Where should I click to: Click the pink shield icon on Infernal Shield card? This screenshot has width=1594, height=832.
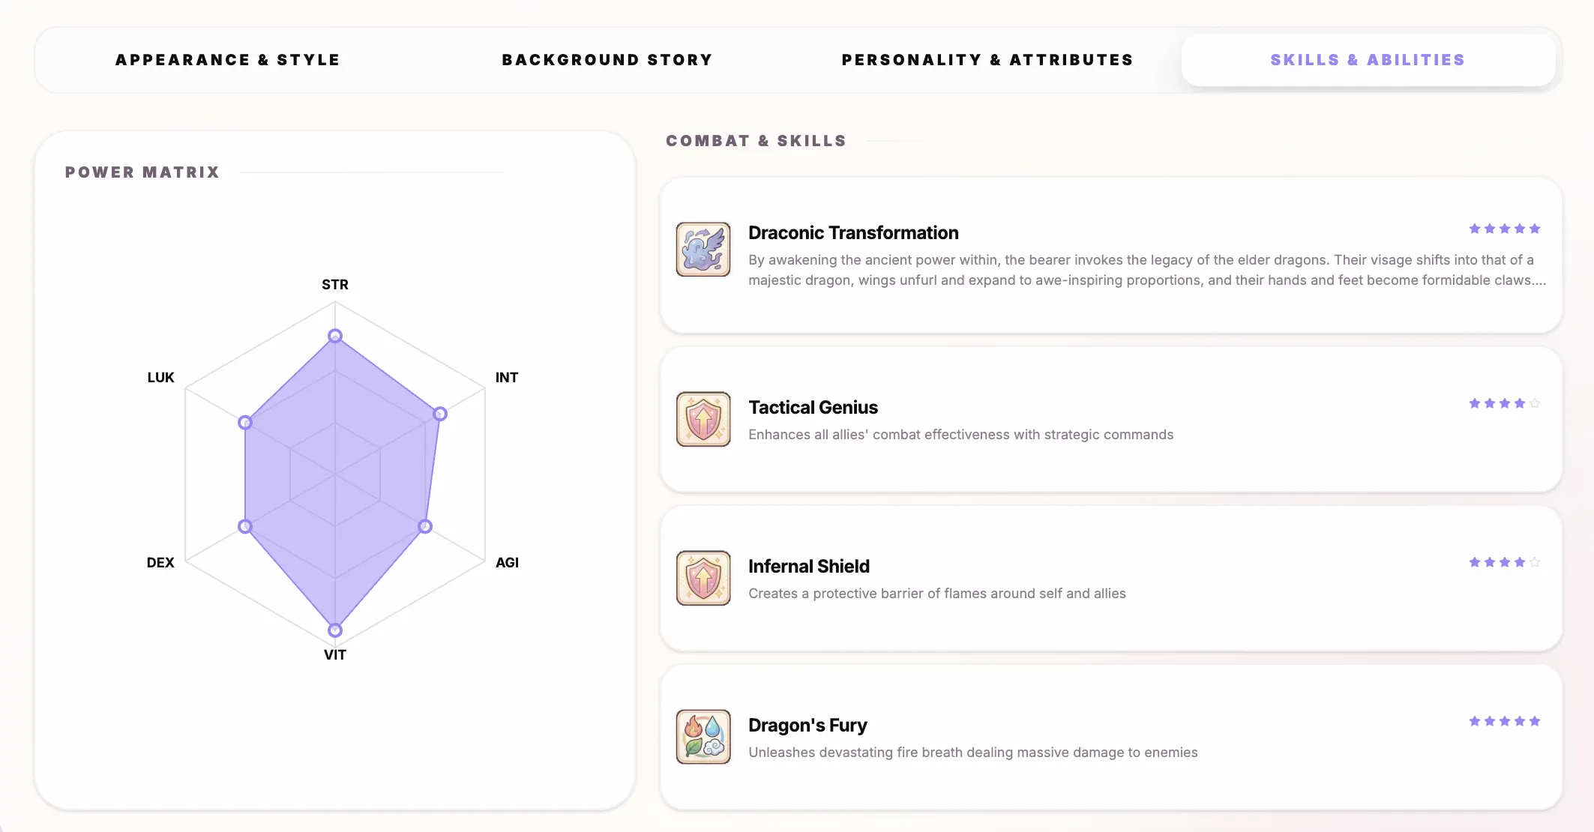coord(703,578)
